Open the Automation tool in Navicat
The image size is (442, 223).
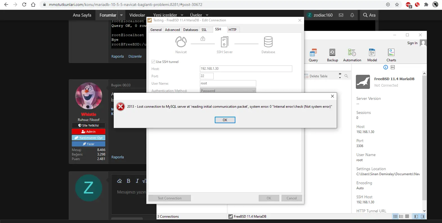[352, 55]
